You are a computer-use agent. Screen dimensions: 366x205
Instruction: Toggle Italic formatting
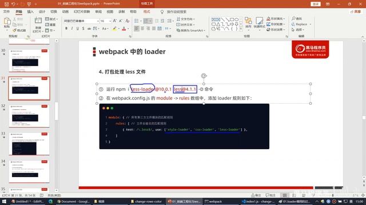point(72,28)
